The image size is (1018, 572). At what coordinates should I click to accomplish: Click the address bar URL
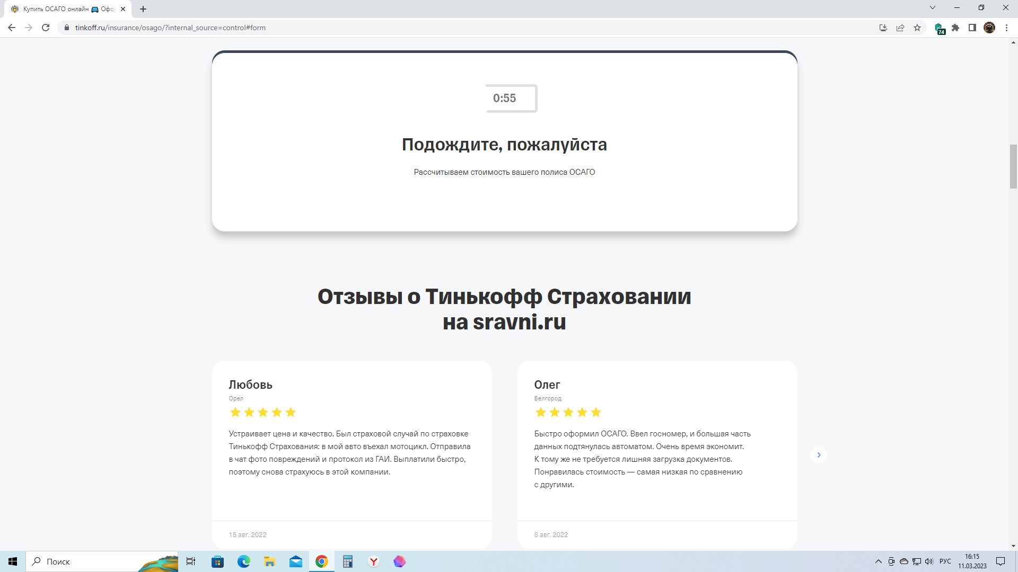tap(170, 28)
